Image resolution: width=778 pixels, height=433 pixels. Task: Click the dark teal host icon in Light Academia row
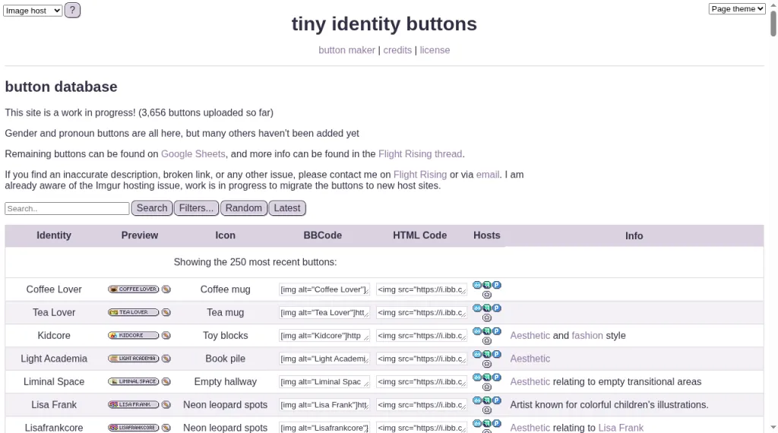pos(487,354)
